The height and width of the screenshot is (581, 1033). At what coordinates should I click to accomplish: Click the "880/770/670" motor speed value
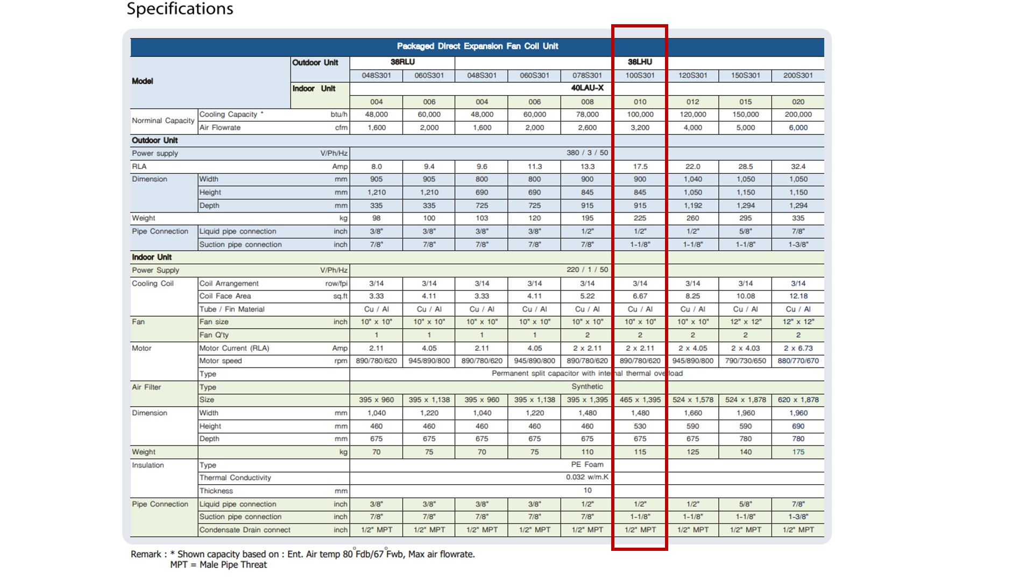798,361
